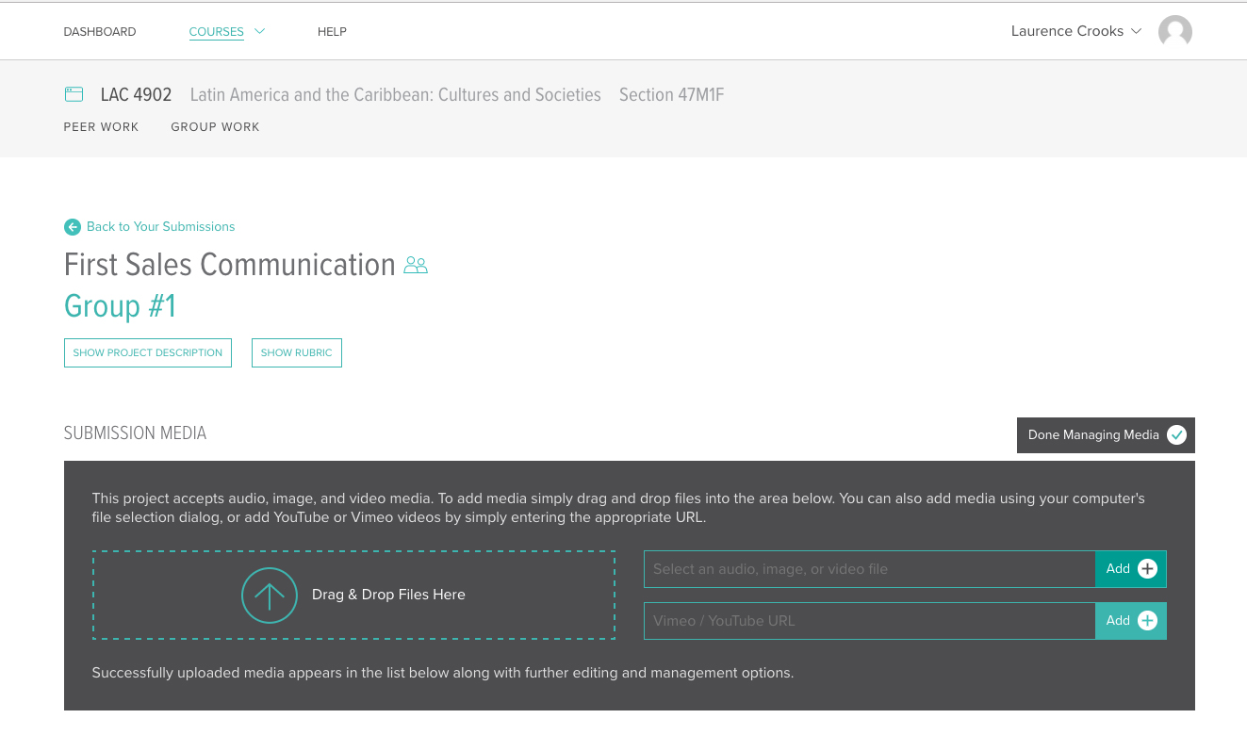Image resolution: width=1247 pixels, height=751 pixels.
Task: Click the Latin America and the Caribbean course name
Action: tap(396, 95)
